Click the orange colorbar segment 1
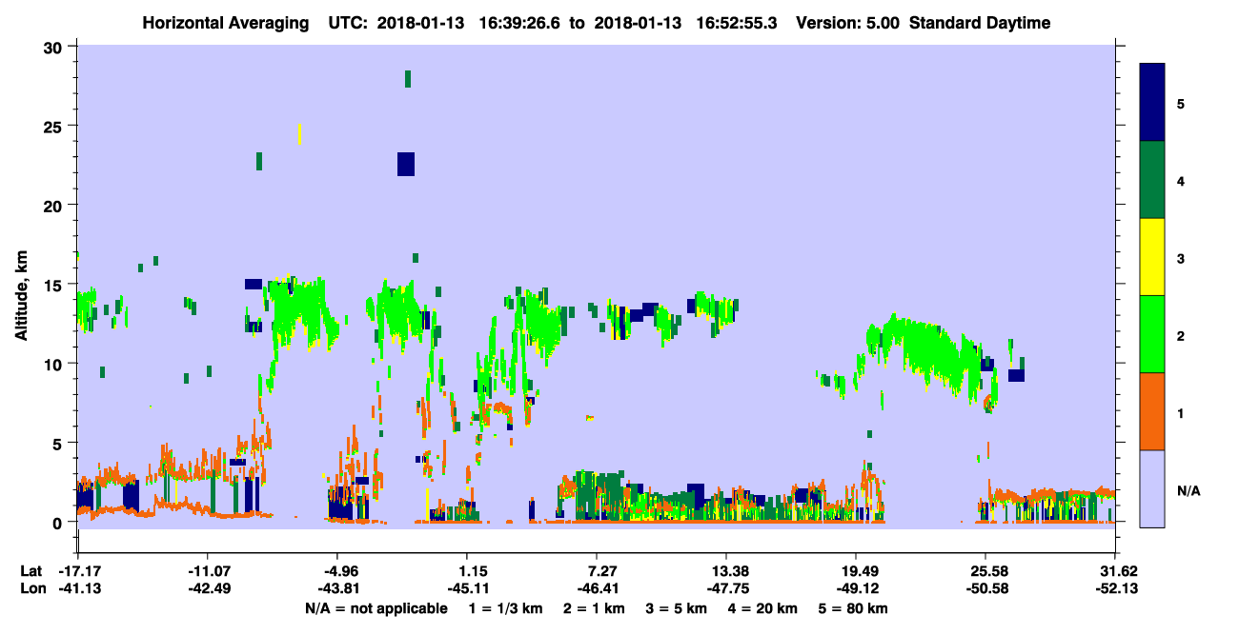 click(1152, 411)
